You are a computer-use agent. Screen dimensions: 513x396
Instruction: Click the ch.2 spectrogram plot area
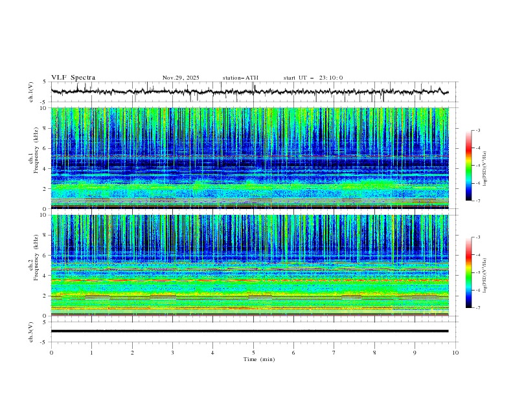[x=253, y=265]
